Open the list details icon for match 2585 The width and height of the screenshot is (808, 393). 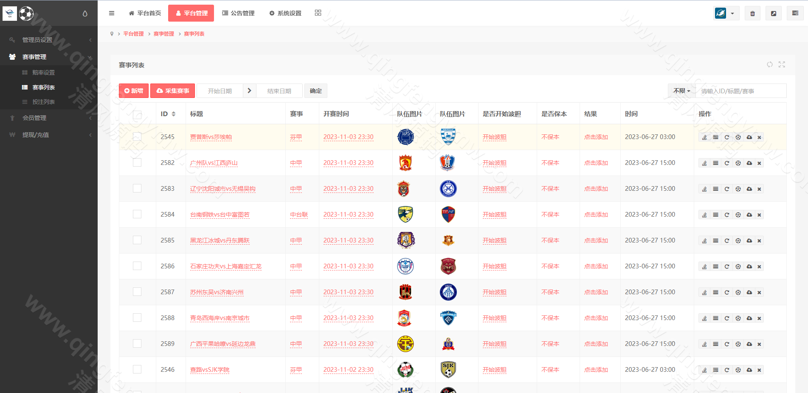click(x=715, y=240)
